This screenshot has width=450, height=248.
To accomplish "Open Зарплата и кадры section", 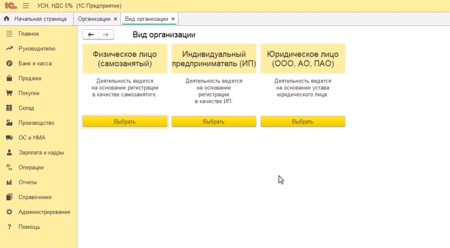I will click(x=41, y=153).
